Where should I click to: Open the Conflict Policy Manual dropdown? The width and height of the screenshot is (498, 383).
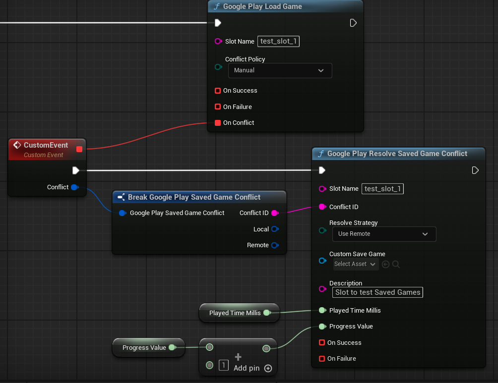pyautogui.click(x=280, y=70)
